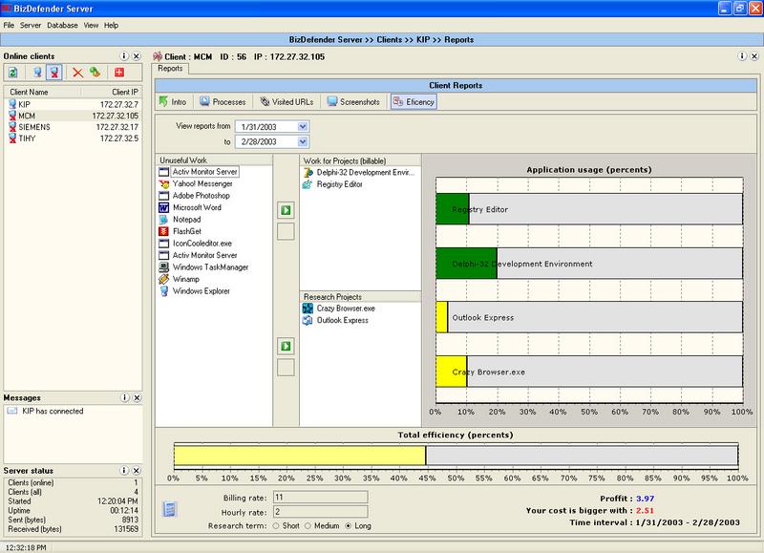This screenshot has height=553, width=764.
Task: Click the red plus toolbar icon
Action: [x=118, y=73]
